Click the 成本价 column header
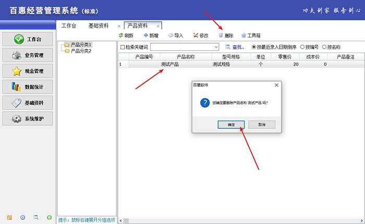The height and width of the screenshot is (224, 365). pyautogui.click(x=313, y=57)
